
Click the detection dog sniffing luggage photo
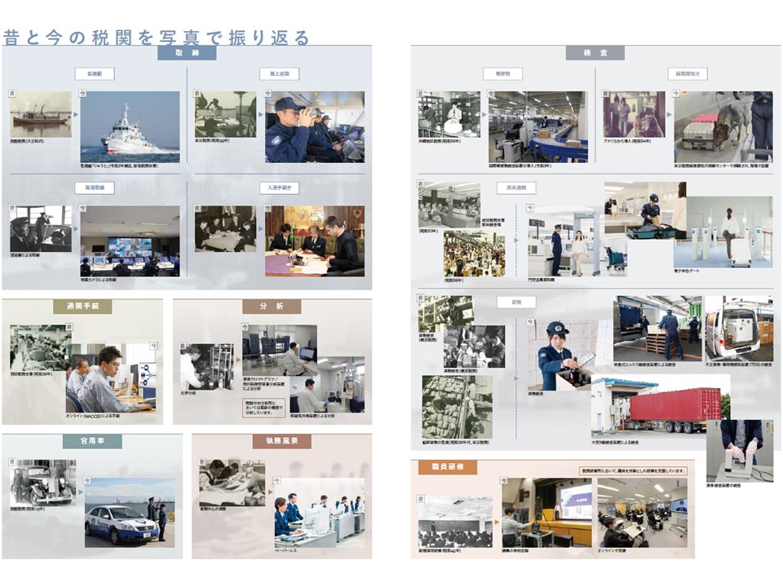pyautogui.click(x=723, y=126)
